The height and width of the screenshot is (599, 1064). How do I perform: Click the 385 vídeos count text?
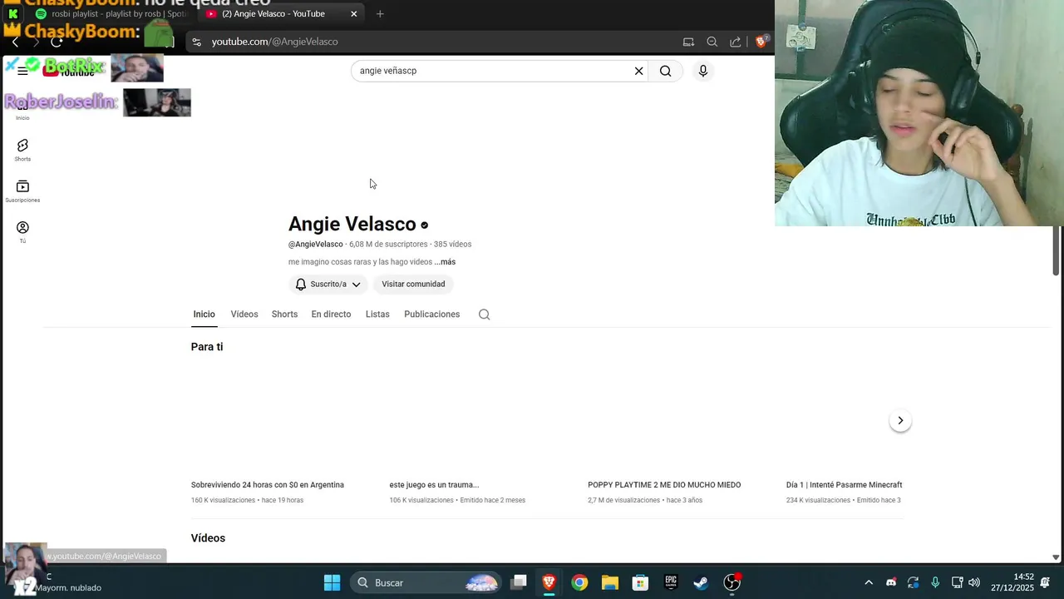(452, 245)
